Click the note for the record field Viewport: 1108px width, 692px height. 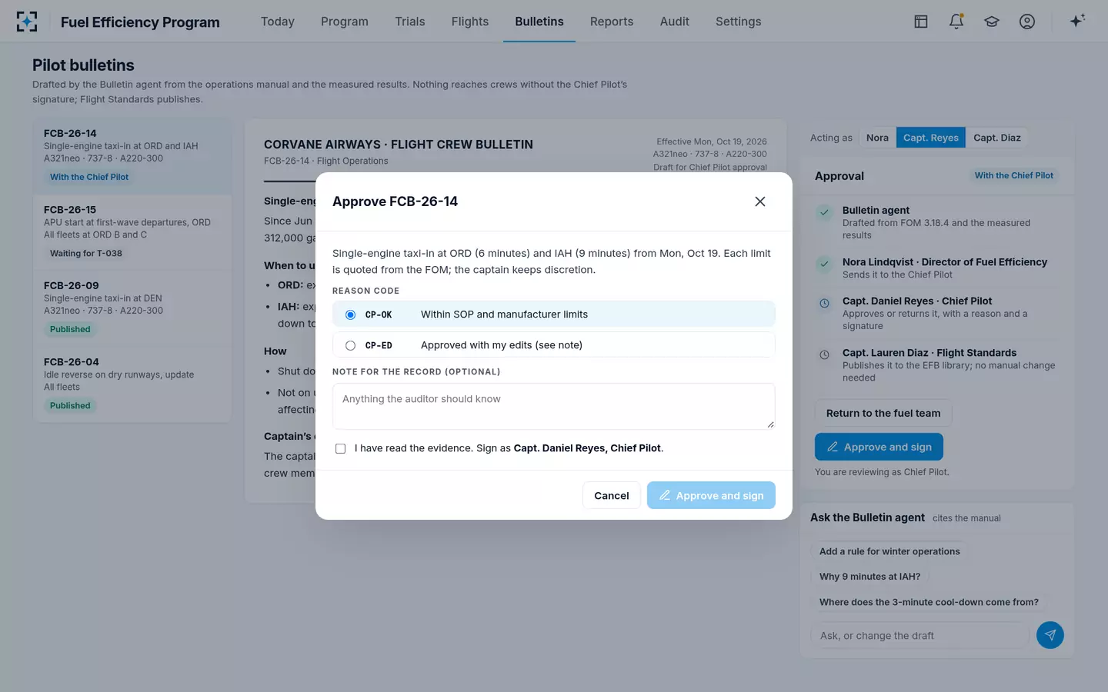[553, 406]
